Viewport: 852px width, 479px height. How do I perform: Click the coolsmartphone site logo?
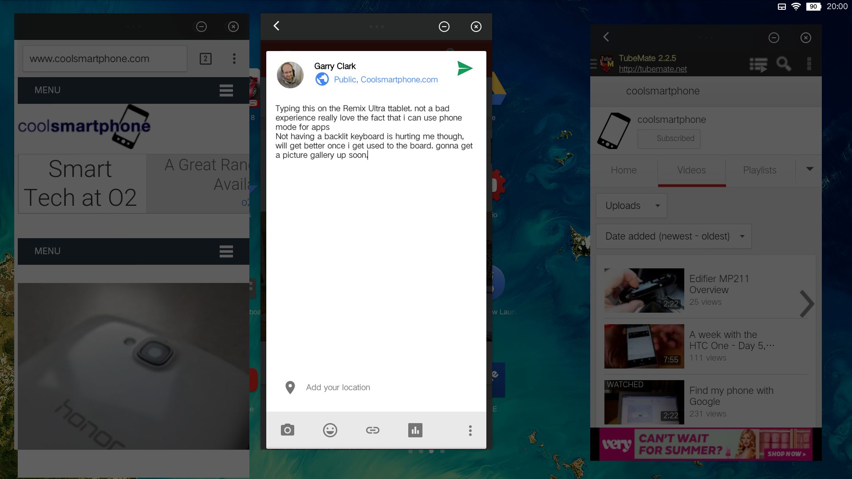click(x=84, y=126)
